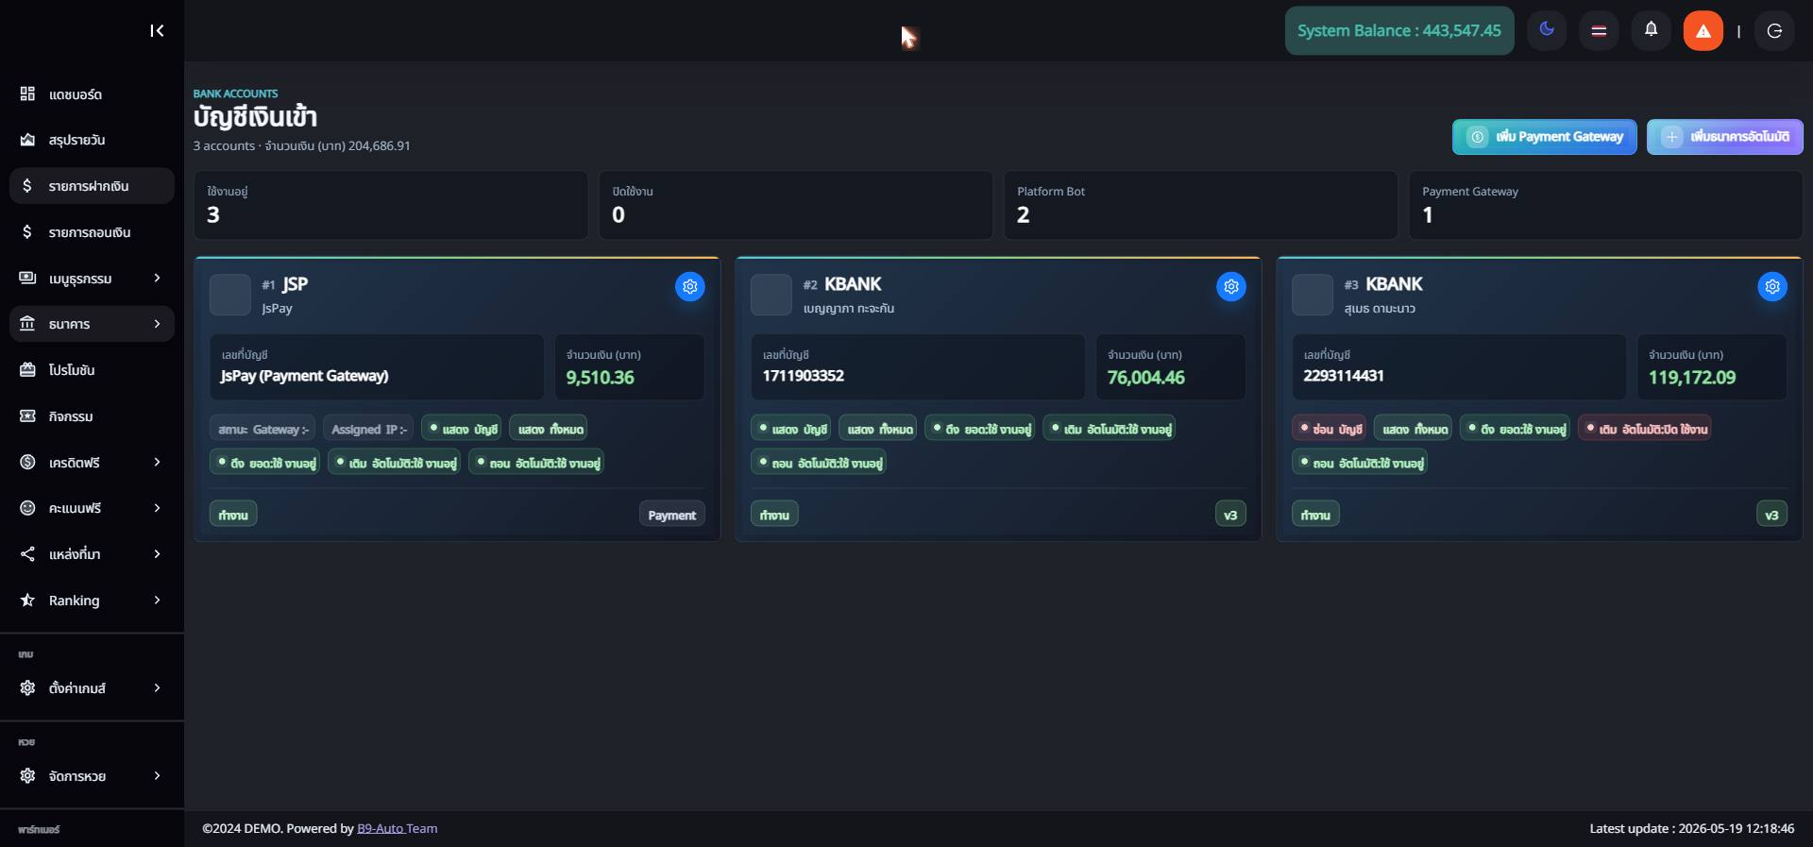Change language using the Thai flag icon
Screen dimensions: 1813x847
pyautogui.click(x=1599, y=31)
